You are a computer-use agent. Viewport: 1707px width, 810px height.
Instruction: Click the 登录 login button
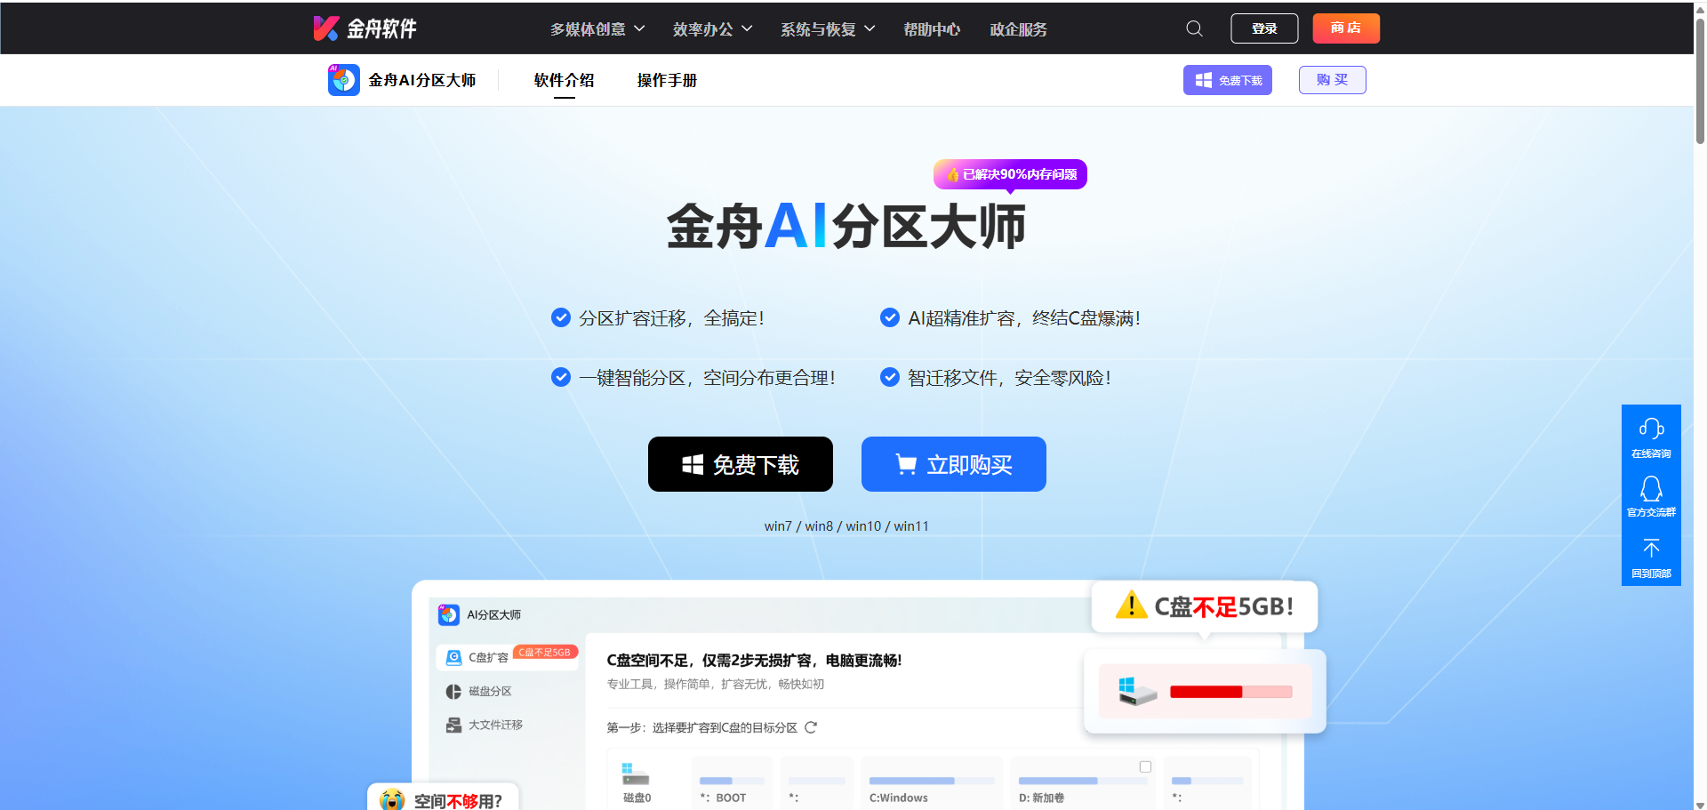(1264, 28)
